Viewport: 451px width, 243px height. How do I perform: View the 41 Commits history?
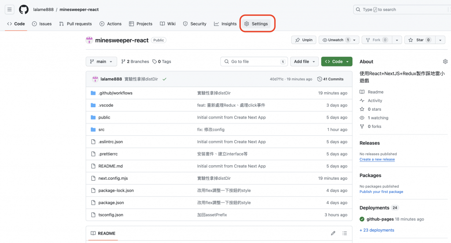tap(330, 79)
